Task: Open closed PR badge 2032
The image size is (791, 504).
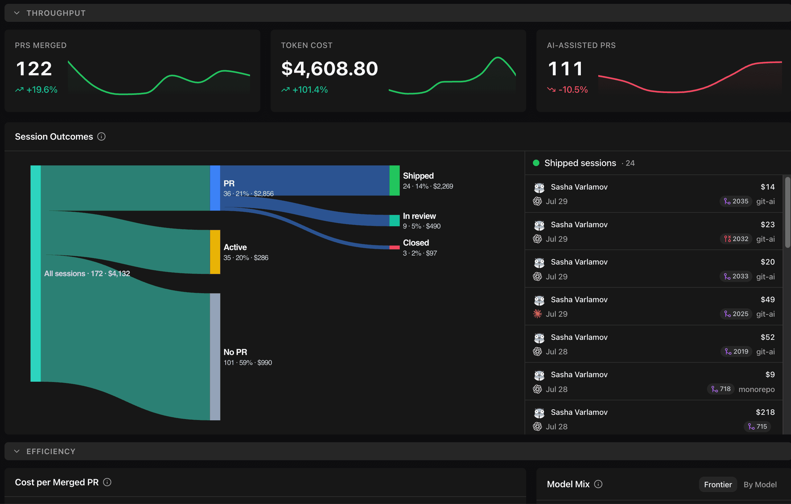Action: [x=736, y=239]
